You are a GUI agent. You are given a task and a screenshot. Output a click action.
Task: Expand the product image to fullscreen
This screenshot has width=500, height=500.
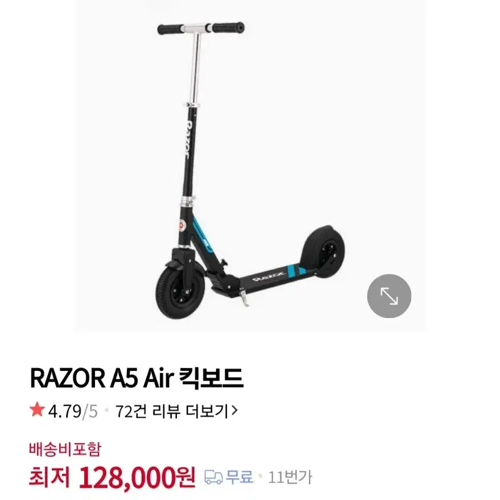[389, 296]
